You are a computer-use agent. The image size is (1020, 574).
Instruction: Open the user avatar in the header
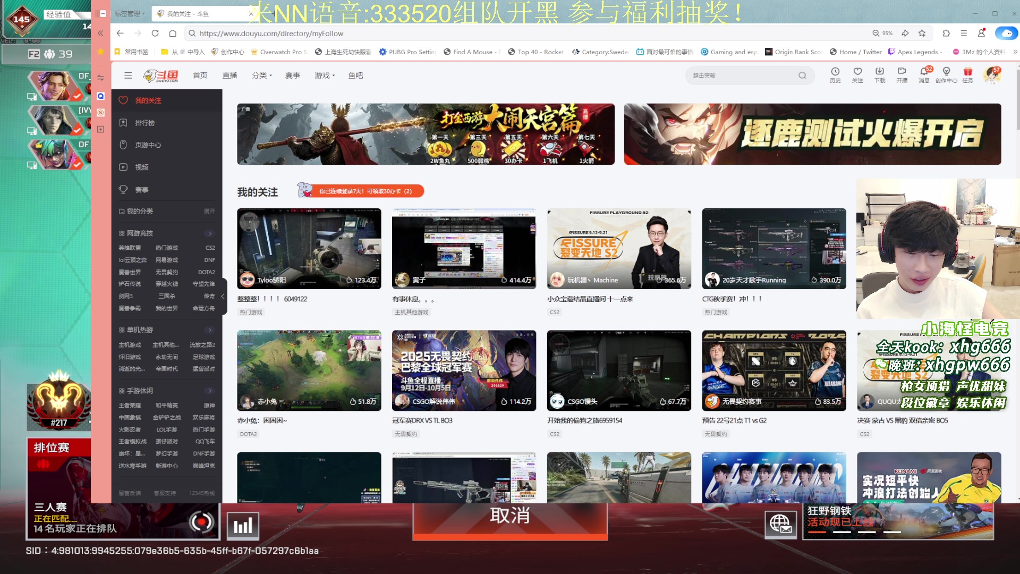tap(991, 75)
